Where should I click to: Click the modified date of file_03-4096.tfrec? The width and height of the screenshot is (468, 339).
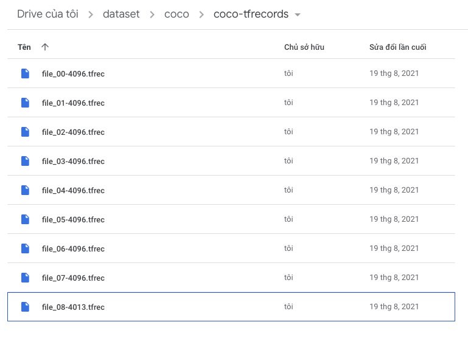pos(394,161)
